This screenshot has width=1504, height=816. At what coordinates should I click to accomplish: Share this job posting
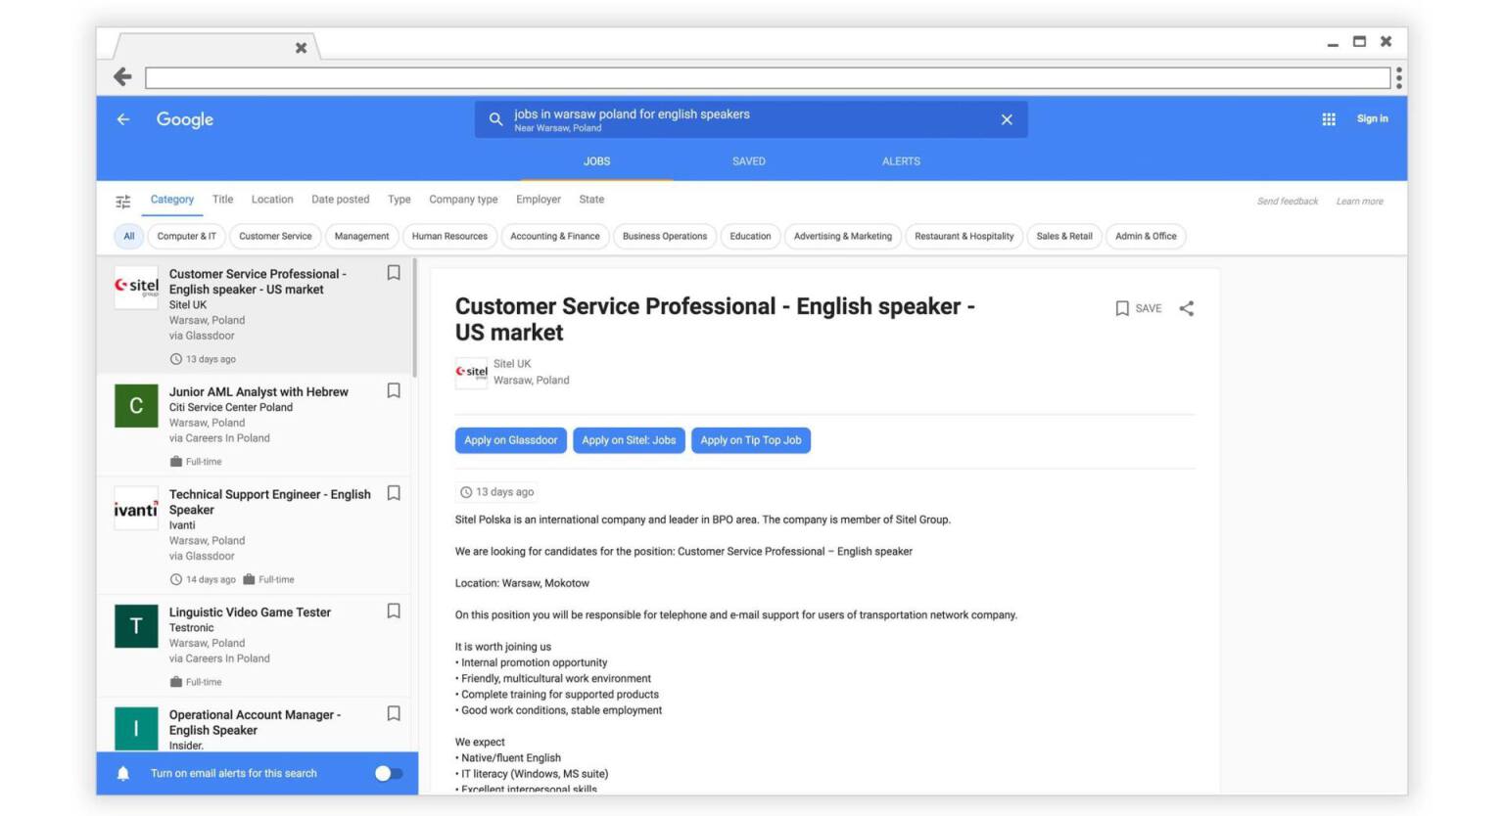[1187, 308]
